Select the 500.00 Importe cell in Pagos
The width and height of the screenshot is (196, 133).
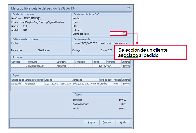coord(126,84)
